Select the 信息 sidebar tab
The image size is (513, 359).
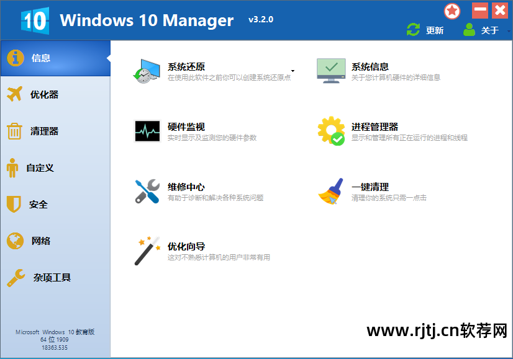[x=39, y=58]
